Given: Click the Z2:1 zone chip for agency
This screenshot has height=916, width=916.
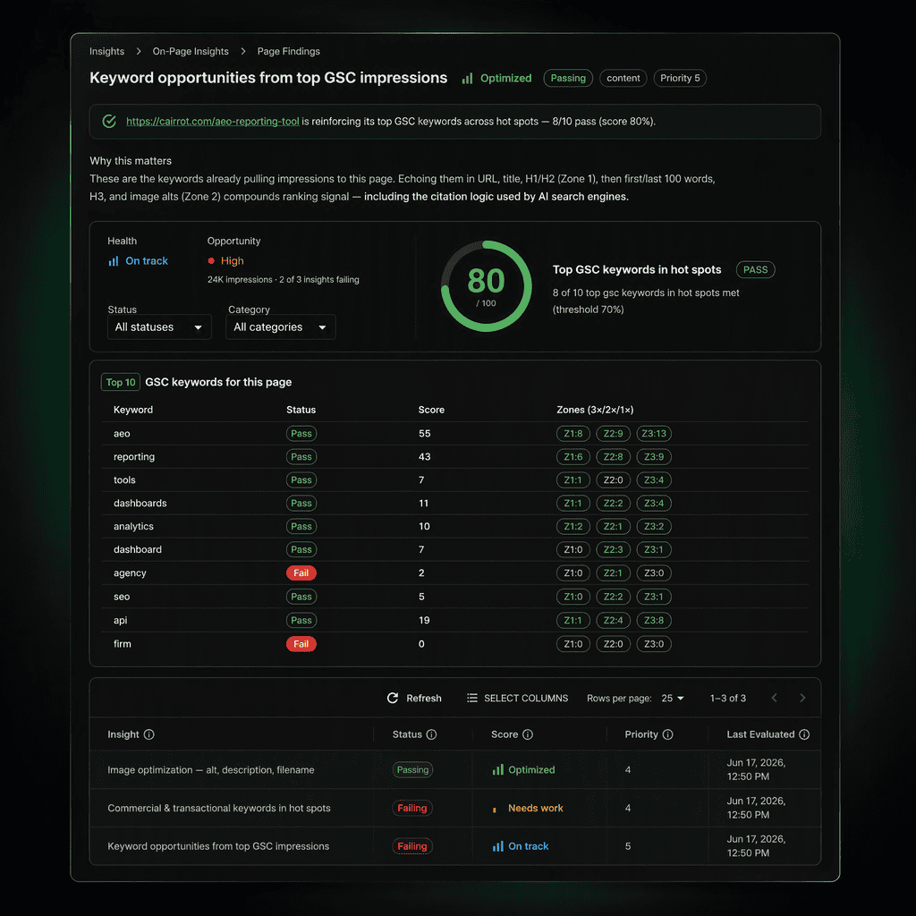Looking at the screenshot, I should (614, 573).
